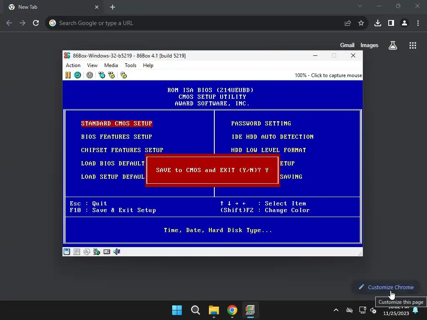The height and width of the screenshot is (320, 427).
Task: Click the Chrome forward arrow
Action: point(23,23)
